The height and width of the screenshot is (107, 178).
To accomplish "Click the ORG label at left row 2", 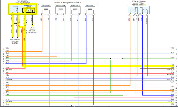I will point(7,51).
